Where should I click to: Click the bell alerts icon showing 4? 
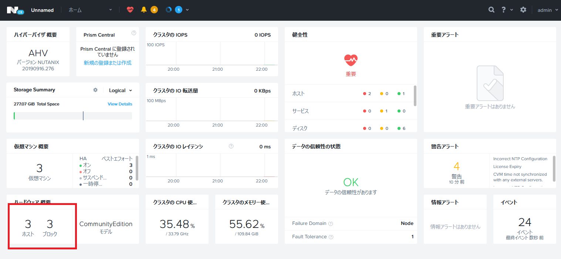pos(147,9)
